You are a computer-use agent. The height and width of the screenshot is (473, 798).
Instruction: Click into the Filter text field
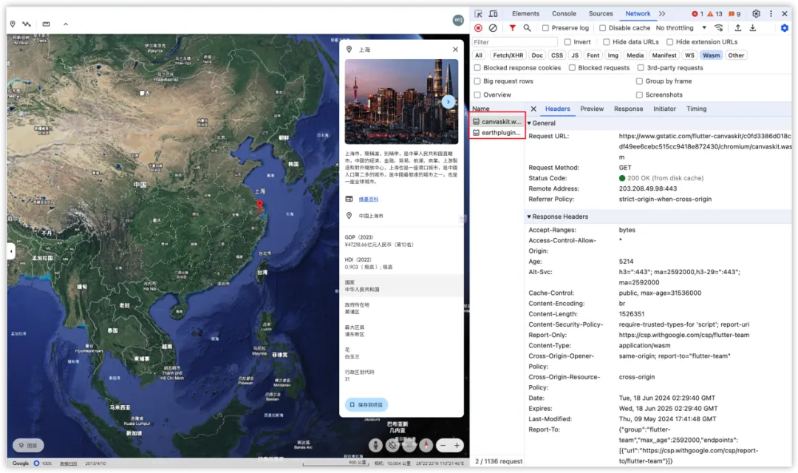point(514,42)
